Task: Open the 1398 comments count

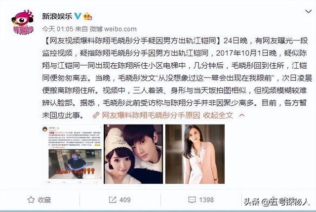Action: pyautogui.click(x=206, y=200)
